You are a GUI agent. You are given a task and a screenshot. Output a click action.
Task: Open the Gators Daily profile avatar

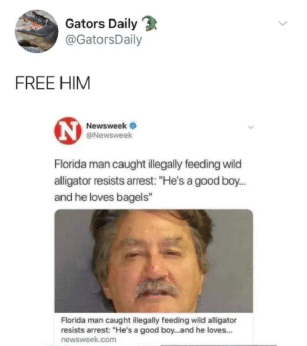(36, 31)
